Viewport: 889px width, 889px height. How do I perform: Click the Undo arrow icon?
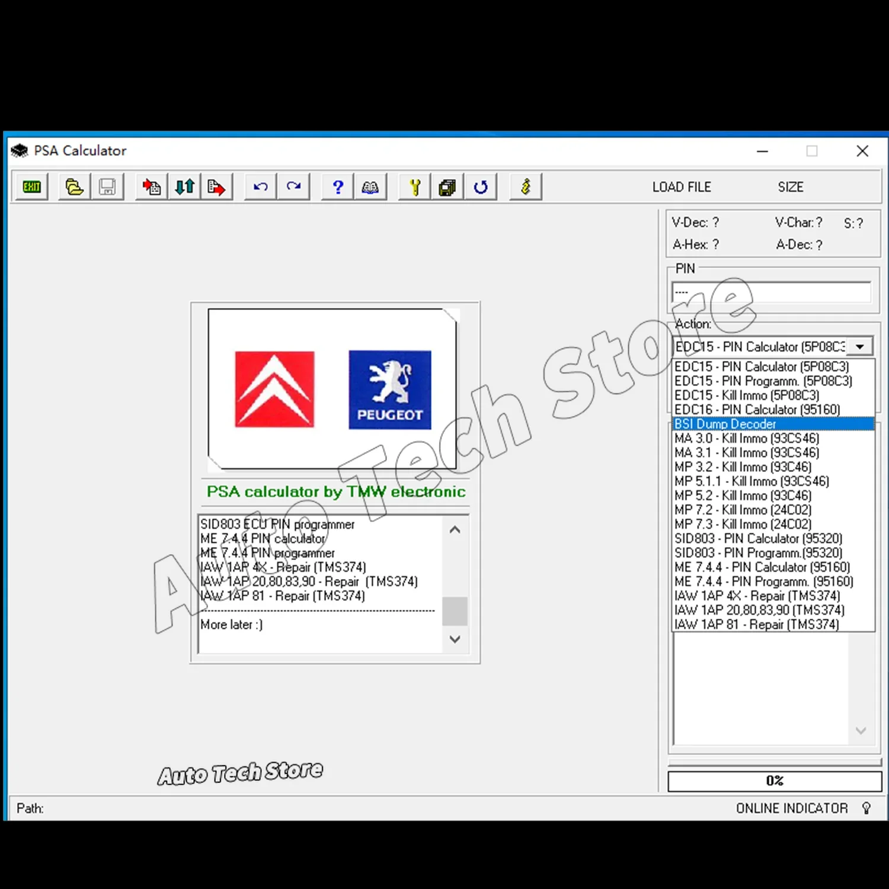pyautogui.click(x=260, y=187)
